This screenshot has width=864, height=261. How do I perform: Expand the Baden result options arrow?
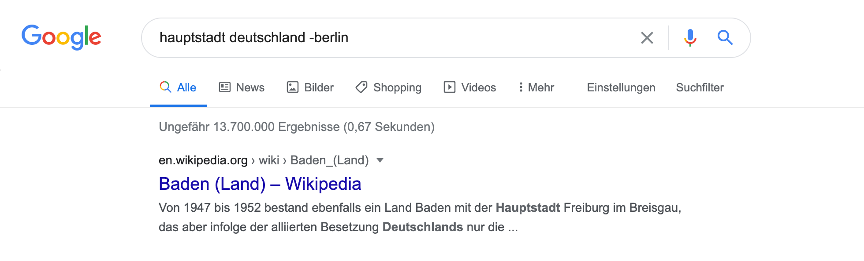[380, 160]
